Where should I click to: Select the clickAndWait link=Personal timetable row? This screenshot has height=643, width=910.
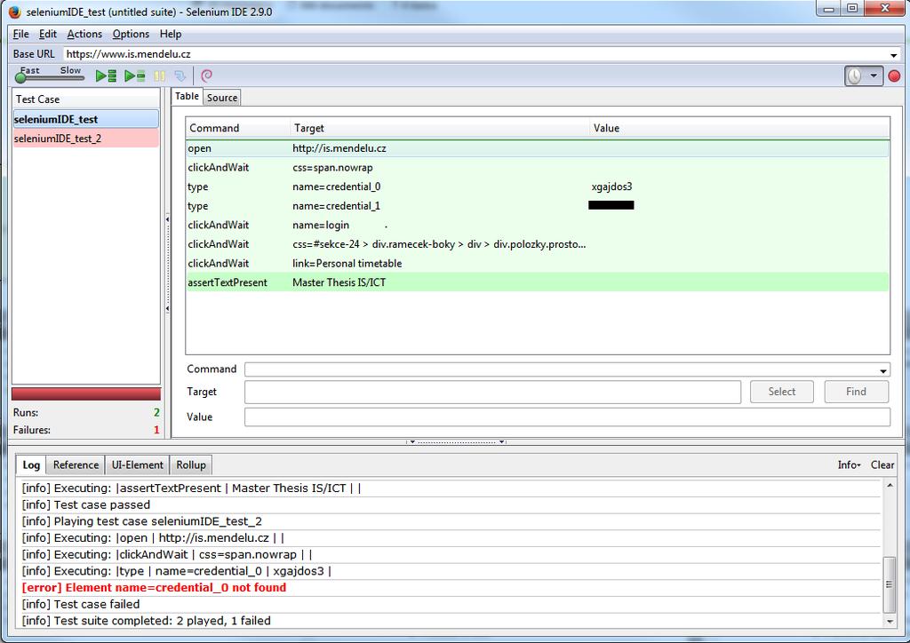tap(538, 263)
